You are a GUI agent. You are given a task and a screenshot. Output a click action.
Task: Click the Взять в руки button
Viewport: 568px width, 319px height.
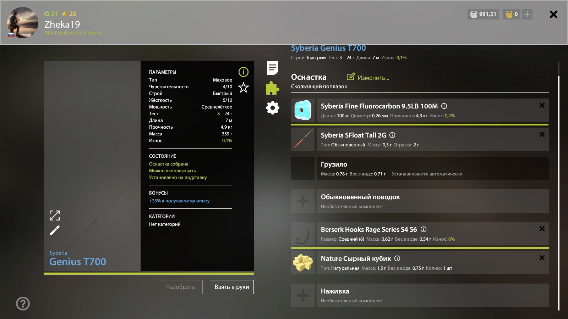click(232, 287)
